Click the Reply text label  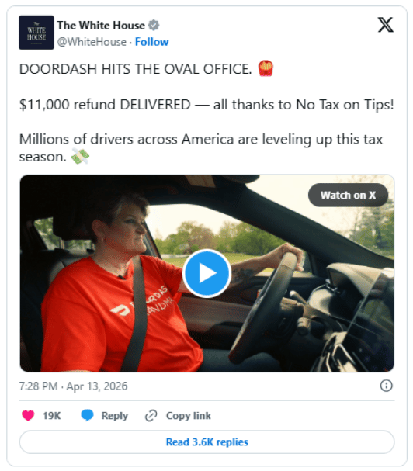pyautogui.click(x=115, y=416)
